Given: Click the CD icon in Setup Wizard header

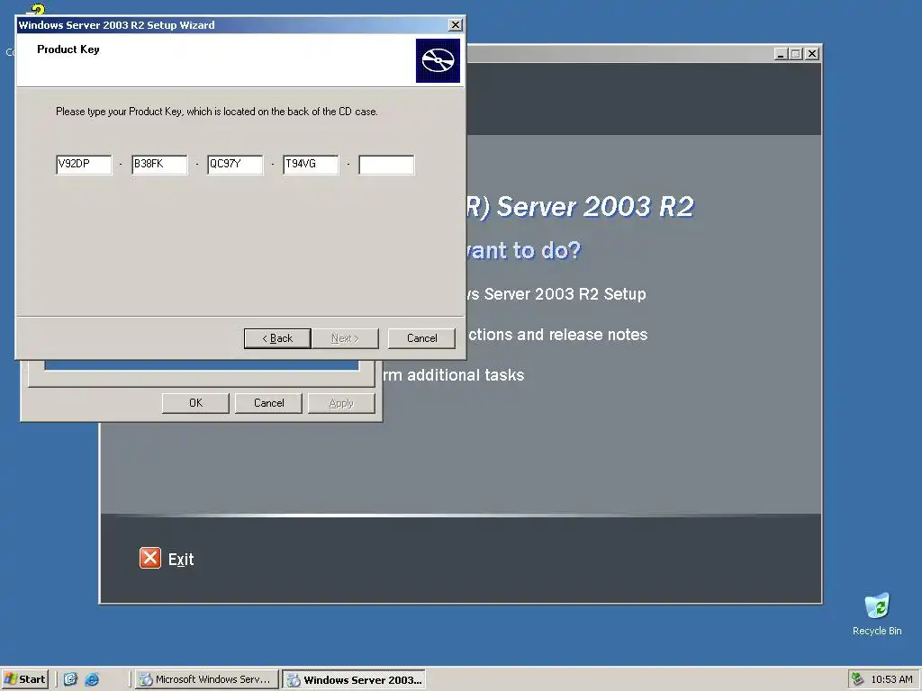Looking at the screenshot, I should [438, 60].
